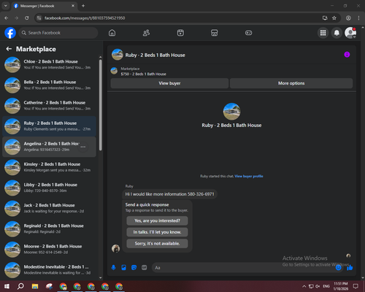The width and height of the screenshot is (365, 292).
Task: Click the conversation list scrollbar
Action: [x=101, y=104]
